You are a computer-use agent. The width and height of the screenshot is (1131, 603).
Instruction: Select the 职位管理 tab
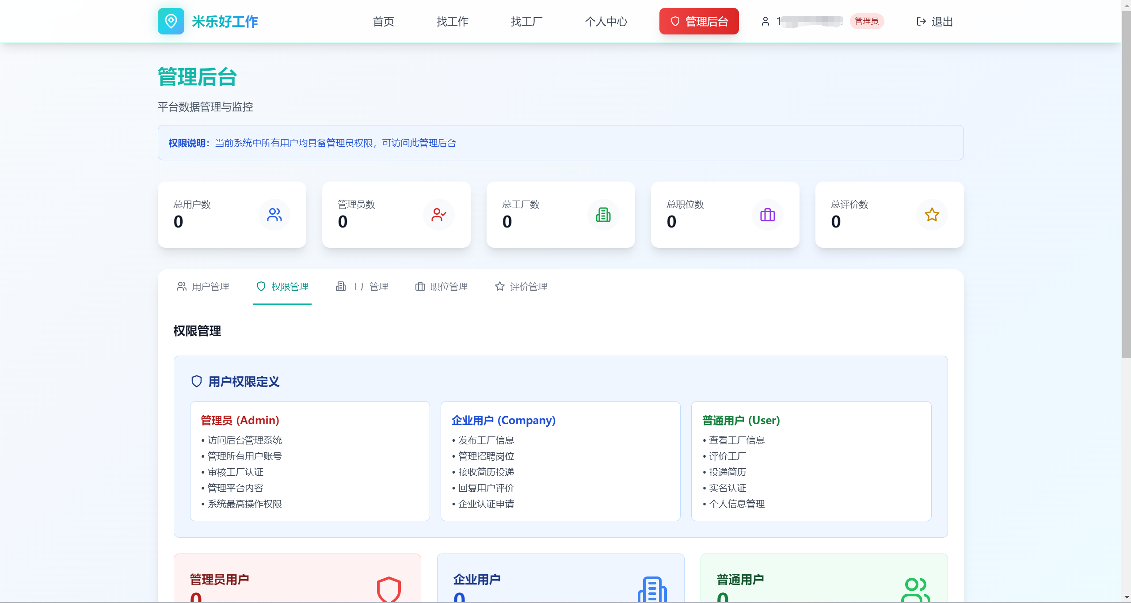442,287
